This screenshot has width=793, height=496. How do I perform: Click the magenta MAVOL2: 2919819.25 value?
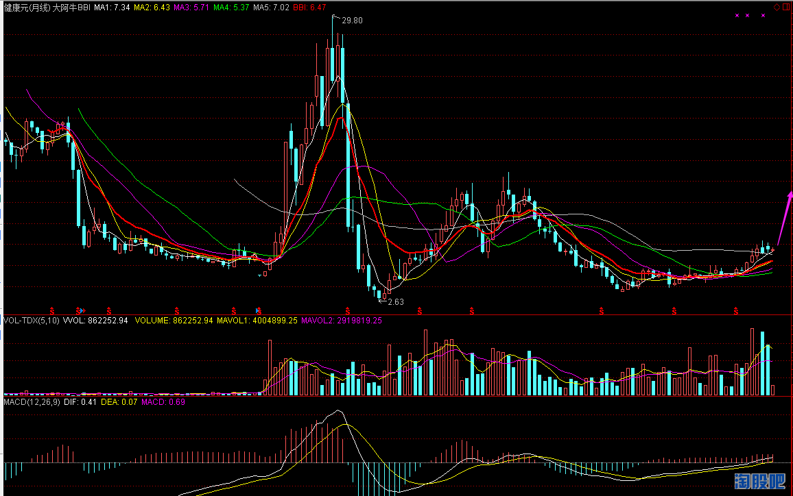(342, 321)
